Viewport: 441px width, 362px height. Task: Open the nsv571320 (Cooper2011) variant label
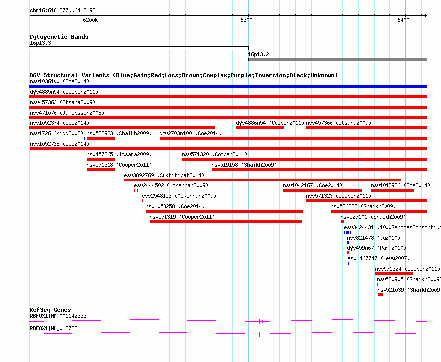tap(215, 154)
